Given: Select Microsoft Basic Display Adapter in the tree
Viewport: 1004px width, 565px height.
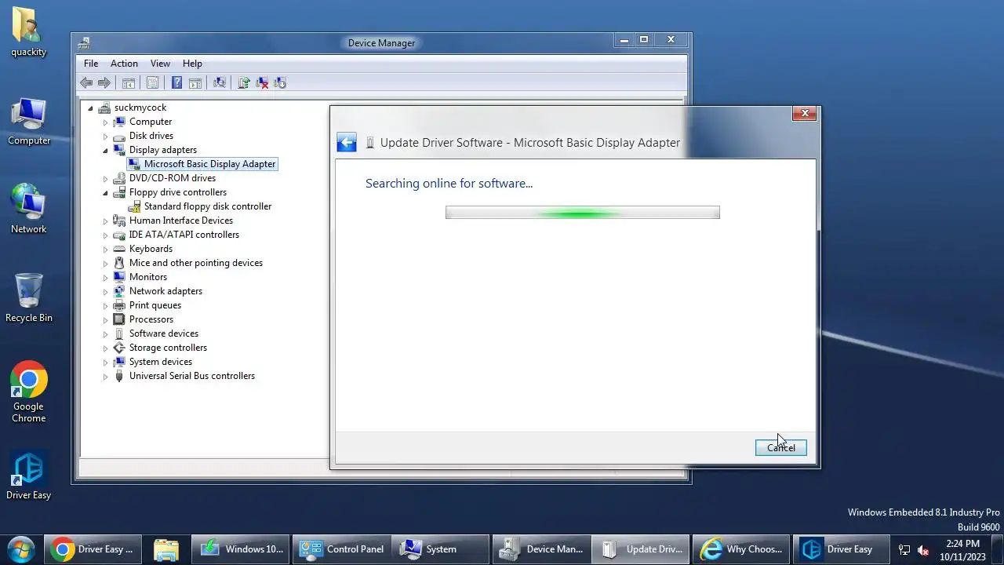Looking at the screenshot, I should click(x=209, y=164).
